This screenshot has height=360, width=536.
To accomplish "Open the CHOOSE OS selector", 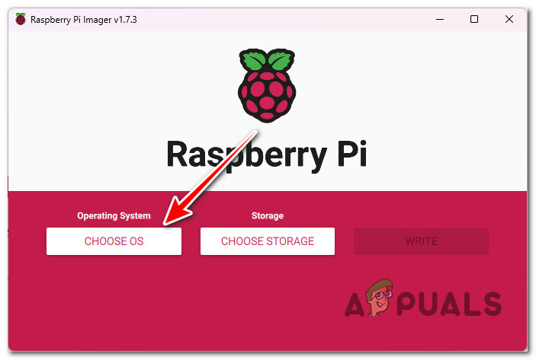I will pos(114,241).
